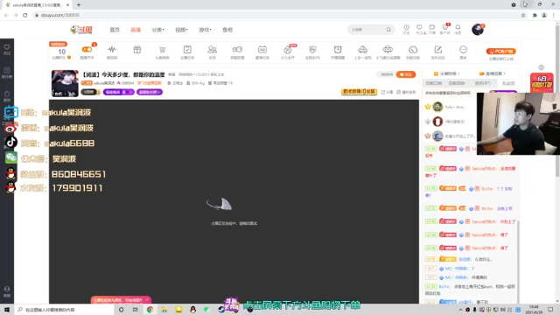Viewport: 560px width, 315px height.
Task: Open Chrome from the taskbar
Action: click(x=150, y=310)
